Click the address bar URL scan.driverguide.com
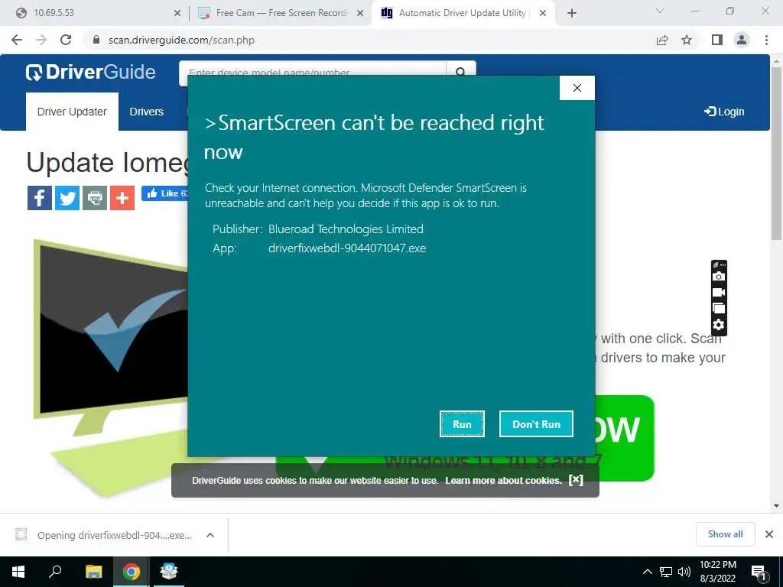Image resolution: width=783 pixels, height=587 pixels. point(181,40)
